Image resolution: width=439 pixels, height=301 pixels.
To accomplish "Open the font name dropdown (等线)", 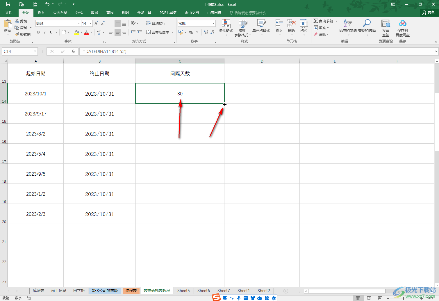I will (79, 23).
